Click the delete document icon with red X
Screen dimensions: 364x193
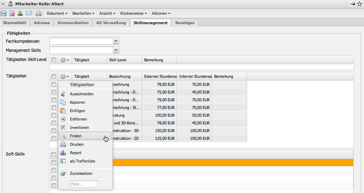coord(12,13)
